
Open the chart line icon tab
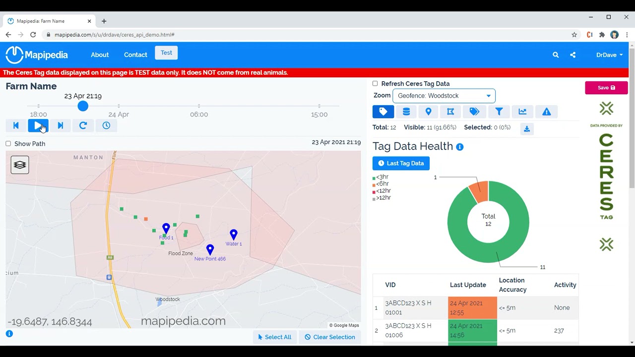tap(522, 112)
